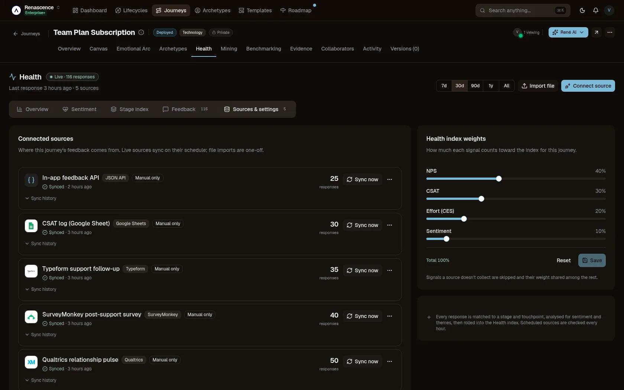624x390 pixels.
Task: Adjust the CSAT weight slider
Action: [481, 199]
